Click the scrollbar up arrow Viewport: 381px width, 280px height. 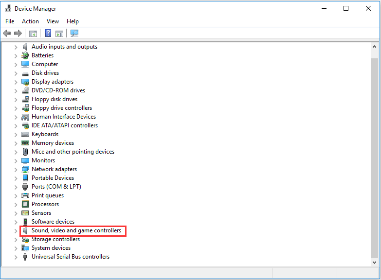coord(374,47)
